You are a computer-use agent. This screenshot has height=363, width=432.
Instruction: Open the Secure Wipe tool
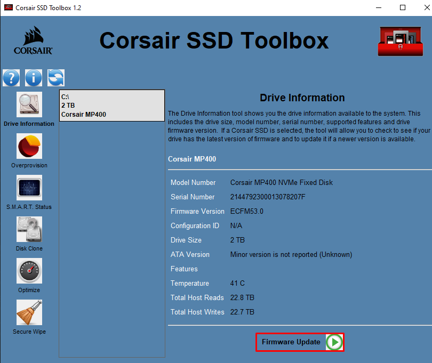pos(29,312)
